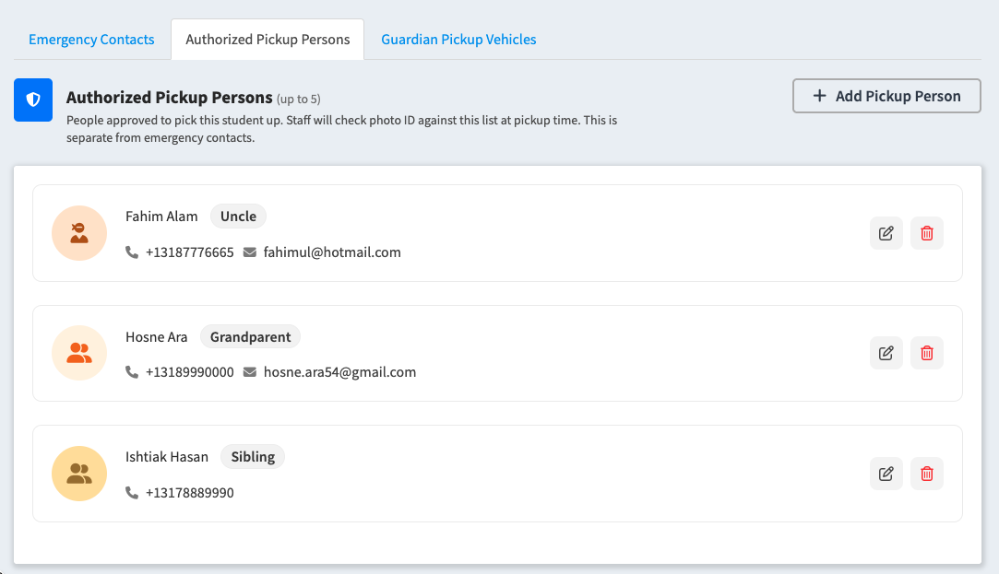
Task: Switch to Emergency Contacts tab
Action: [91, 40]
